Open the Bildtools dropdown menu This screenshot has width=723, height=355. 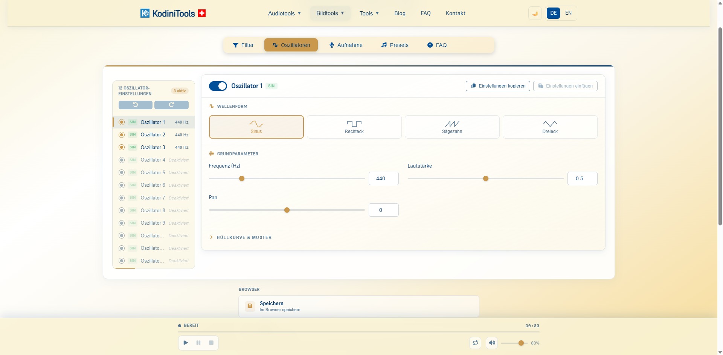(330, 13)
